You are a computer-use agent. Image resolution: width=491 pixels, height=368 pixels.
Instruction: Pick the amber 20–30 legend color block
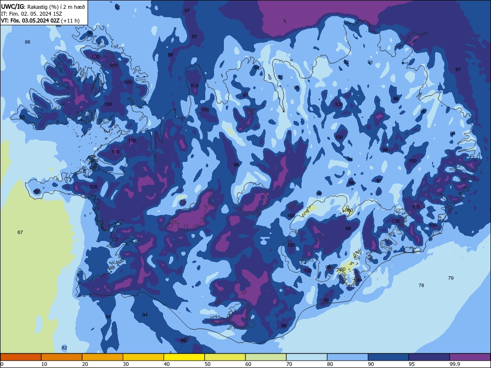coord(103,357)
